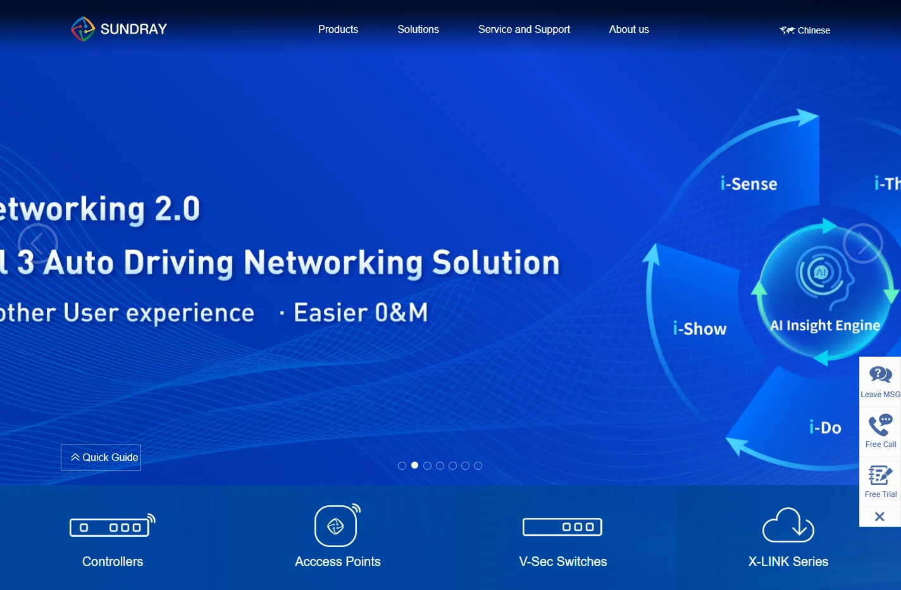Expand the Quick Guide panel
The width and height of the screenshot is (901, 590).
[x=101, y=458]
